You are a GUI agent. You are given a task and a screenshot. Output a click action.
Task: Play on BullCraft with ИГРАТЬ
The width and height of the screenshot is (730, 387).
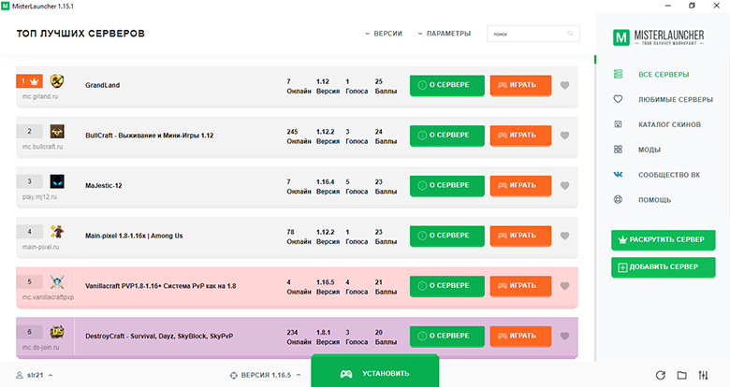point(520,136)
